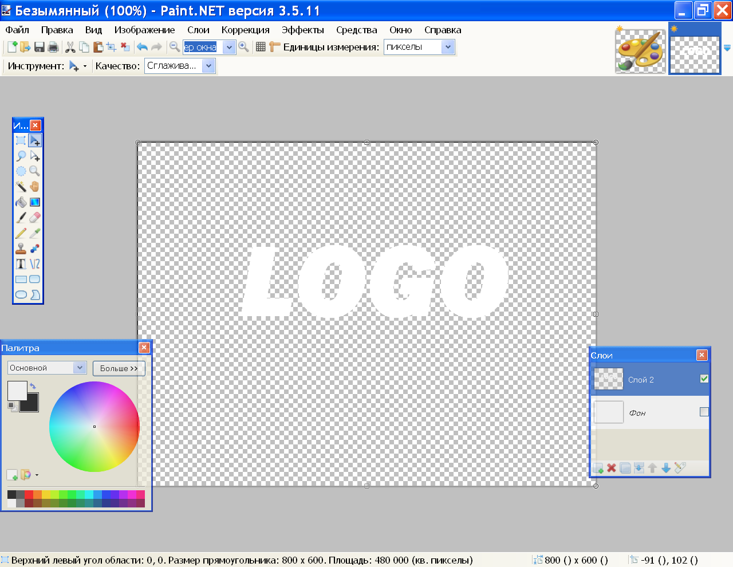Viewport: 733px width, 567px height.
Task: Select the Move Selected Pixels tool
Action: 35,140
